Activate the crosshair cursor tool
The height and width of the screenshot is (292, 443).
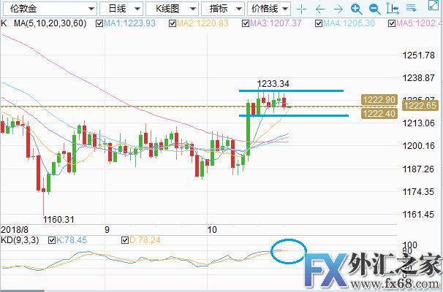tap(301, 9)
